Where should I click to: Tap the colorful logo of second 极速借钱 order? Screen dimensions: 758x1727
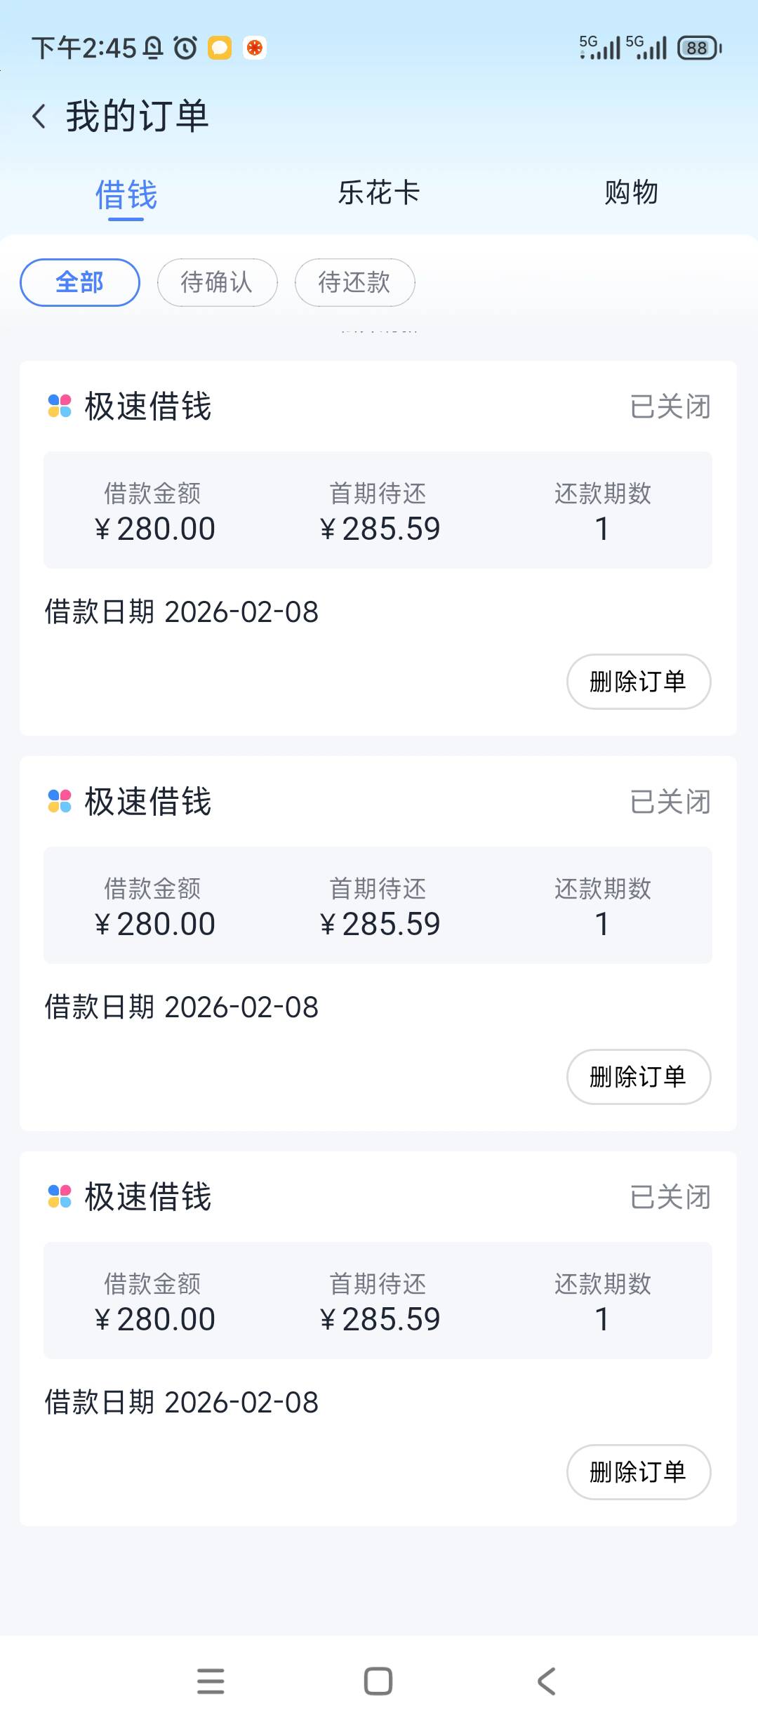click(x=60, y=801)
